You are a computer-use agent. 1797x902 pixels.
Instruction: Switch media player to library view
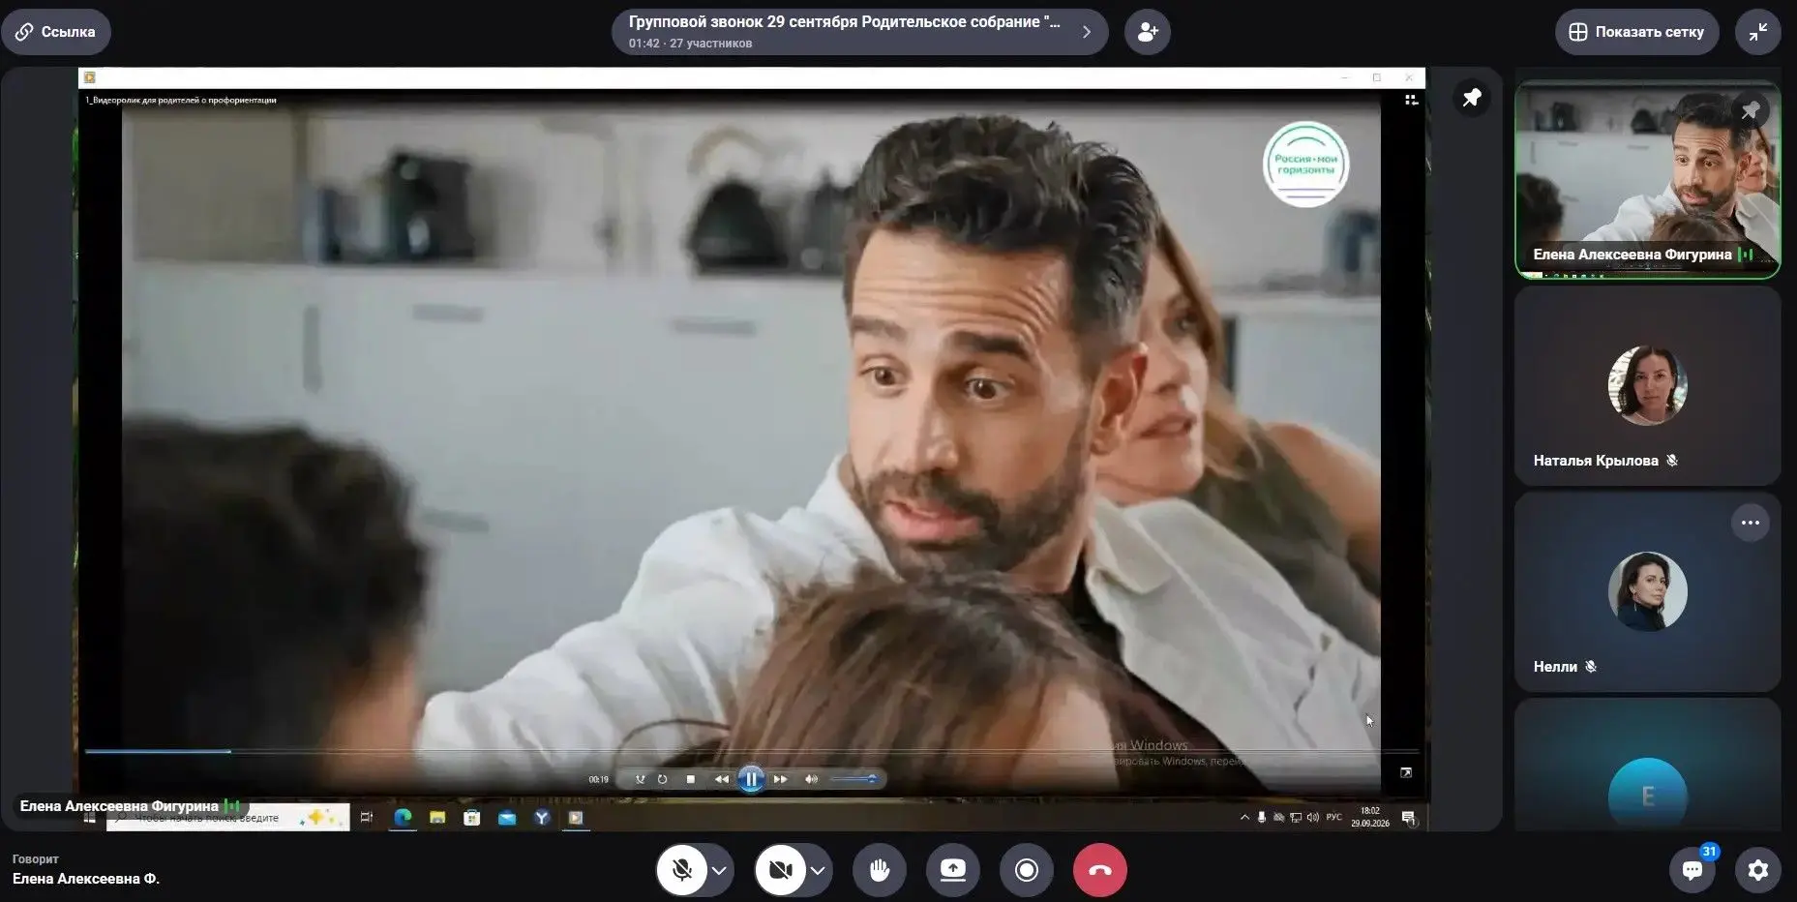point(1411,100)
